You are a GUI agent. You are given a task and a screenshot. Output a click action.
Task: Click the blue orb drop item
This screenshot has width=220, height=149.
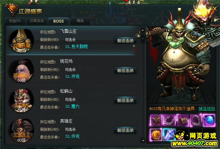click(209, 120)
